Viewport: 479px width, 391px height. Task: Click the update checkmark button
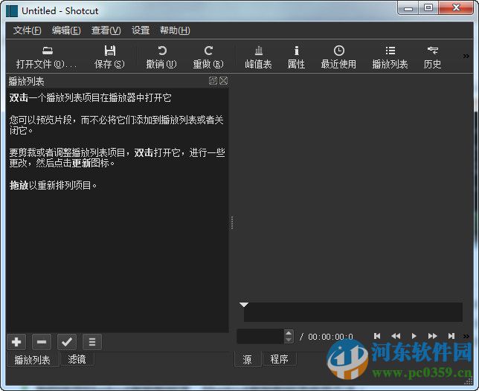tap(67, 342)
